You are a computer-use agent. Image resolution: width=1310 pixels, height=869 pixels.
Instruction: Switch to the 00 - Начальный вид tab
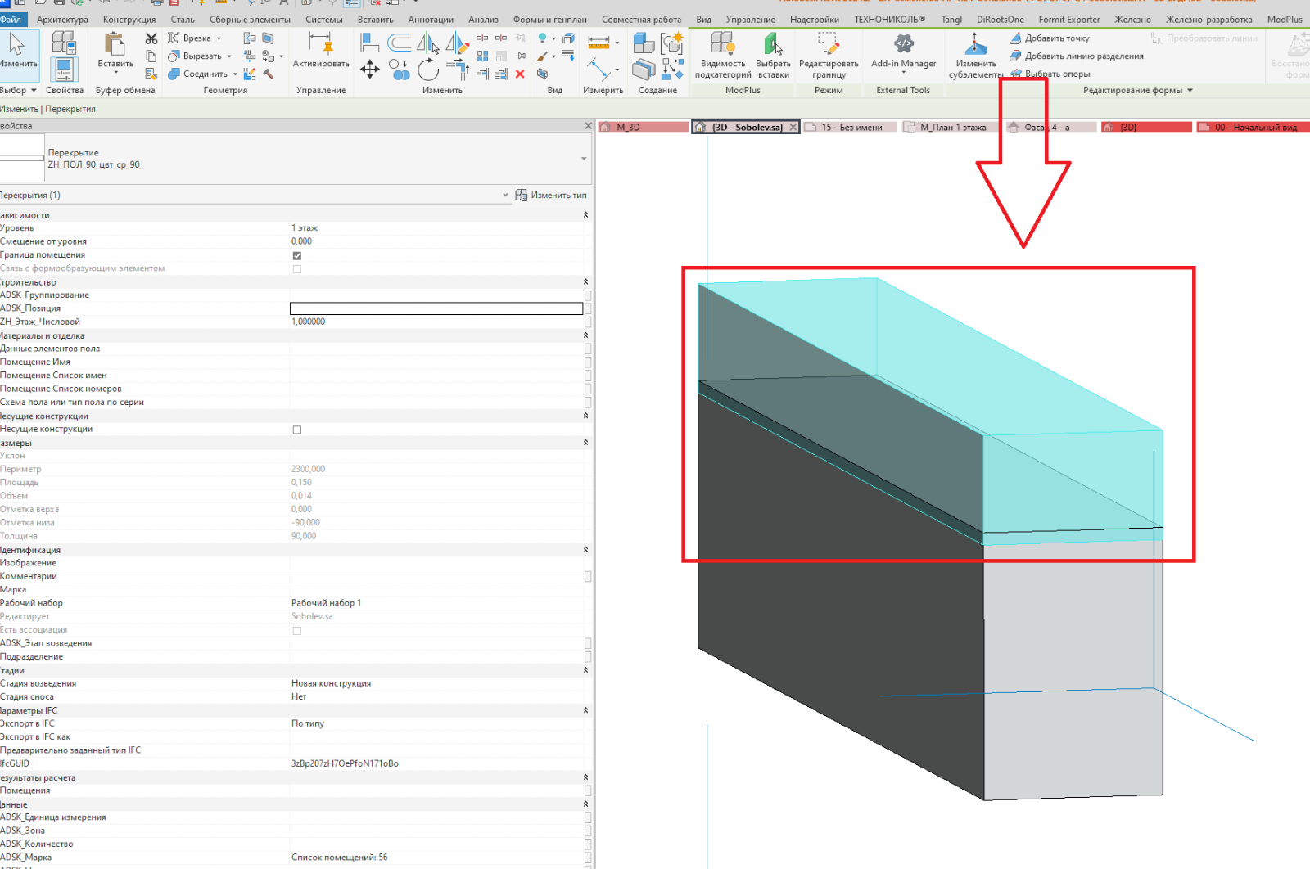[x=1253, y=128]
